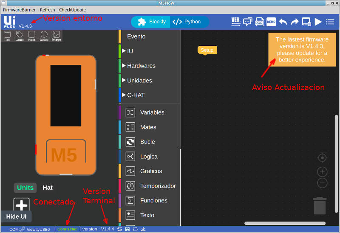This screenshot has height=233, width=340.
Task: Select the Rect shape tool
Action: [x=31, y=36]
